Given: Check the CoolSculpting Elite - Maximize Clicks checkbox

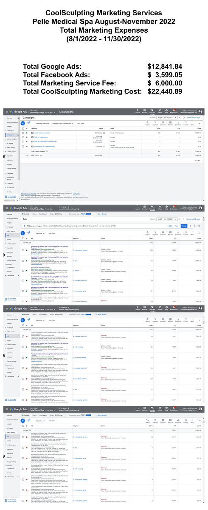Looking at the screenshot, I should coord(23,147).
